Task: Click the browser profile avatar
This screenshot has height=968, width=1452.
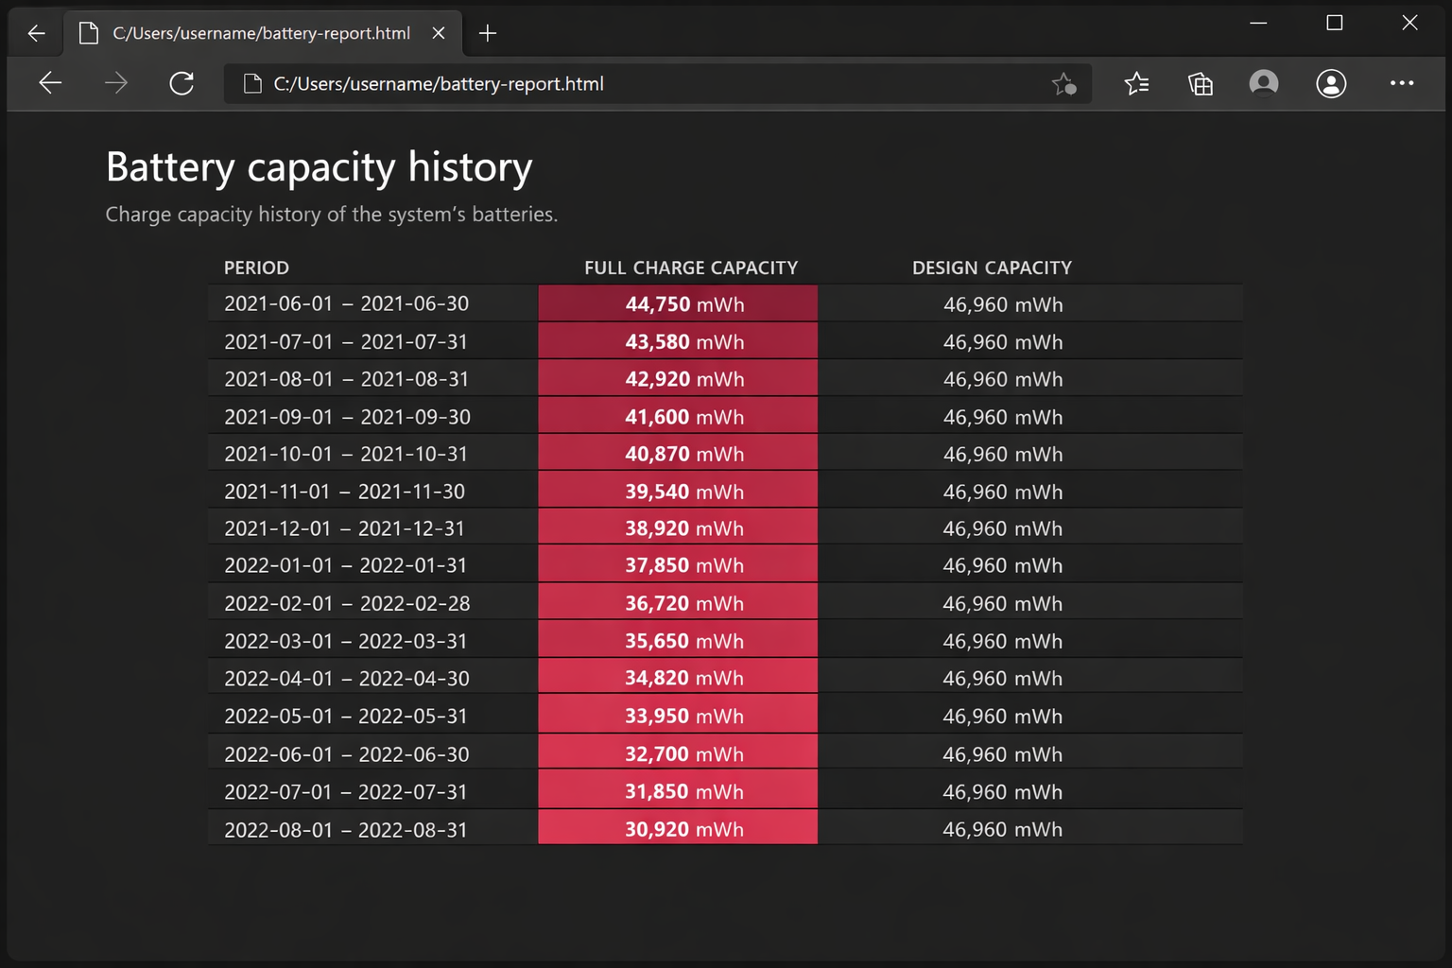Action: click(x=1263, y=83)
